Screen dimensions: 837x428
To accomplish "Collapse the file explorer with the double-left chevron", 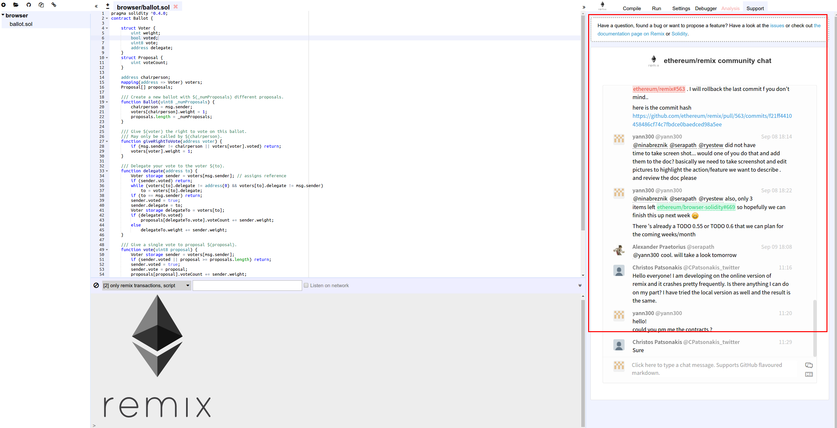I will (96, 6).
